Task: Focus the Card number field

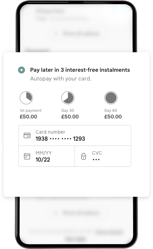Action: (x=75, y=135)
